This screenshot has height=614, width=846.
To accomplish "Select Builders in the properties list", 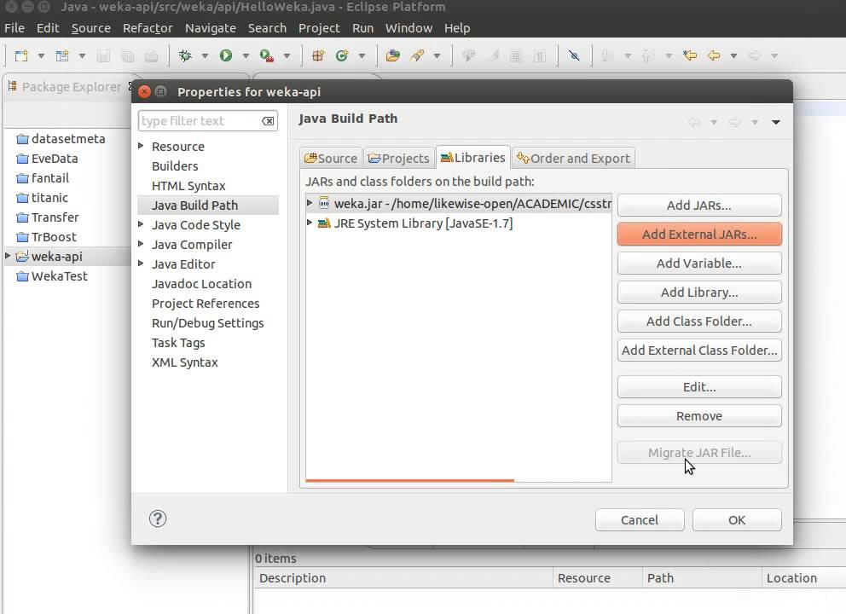I will point(175,166).
